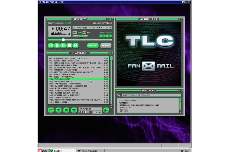Open 80s Mix playlist in Browse
The height and width of the screenshot is (152, 229).
(x=124, y=110)
